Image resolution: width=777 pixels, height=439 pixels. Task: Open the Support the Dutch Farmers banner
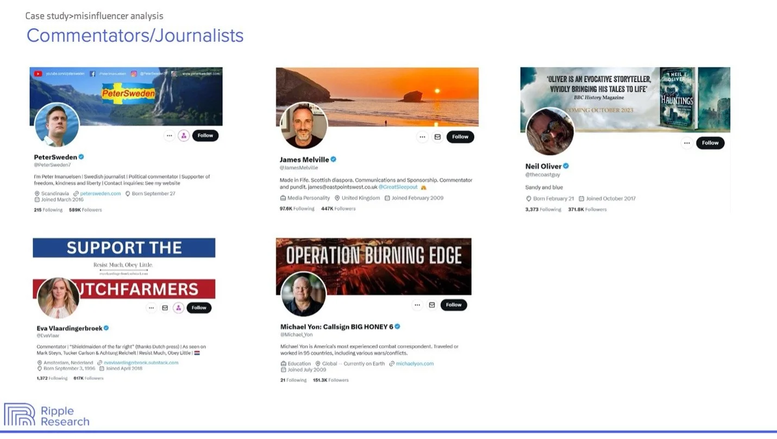point(124,268)
